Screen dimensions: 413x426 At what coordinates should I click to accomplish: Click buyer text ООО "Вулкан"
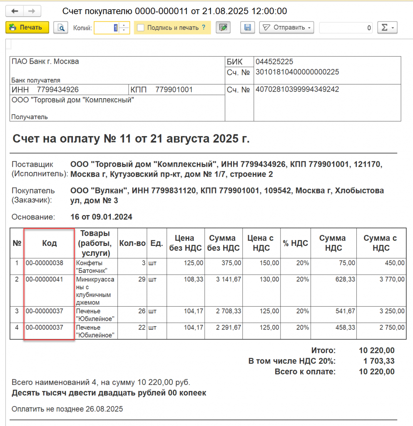click(x=99, y=191)
